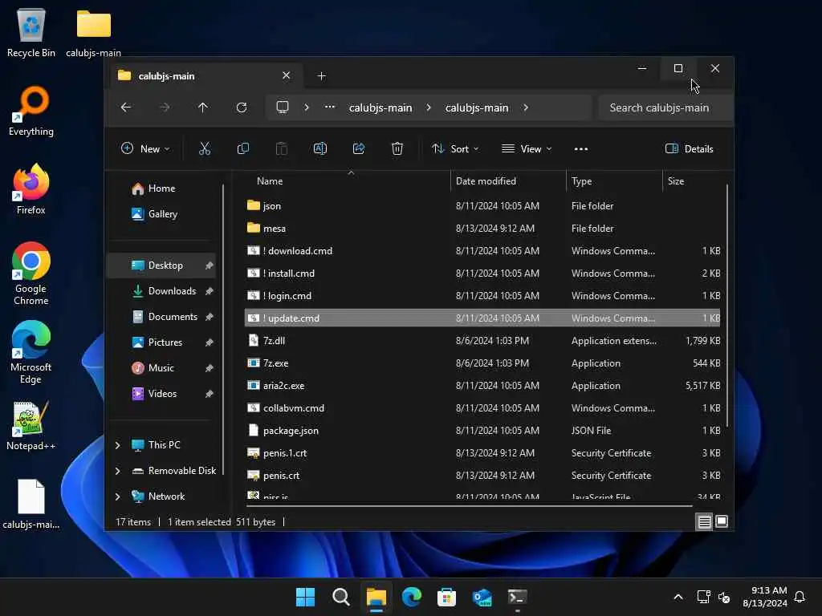Expand This PC in the navigation pane

click(x=118, y=445)
